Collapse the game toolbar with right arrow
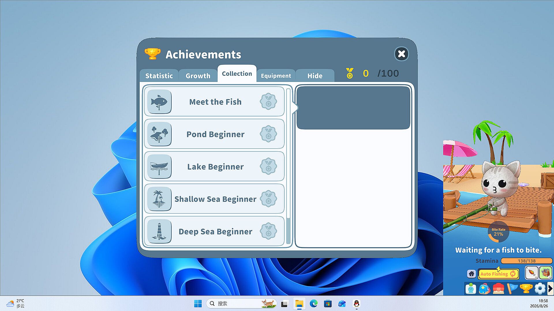 [550, 289]
